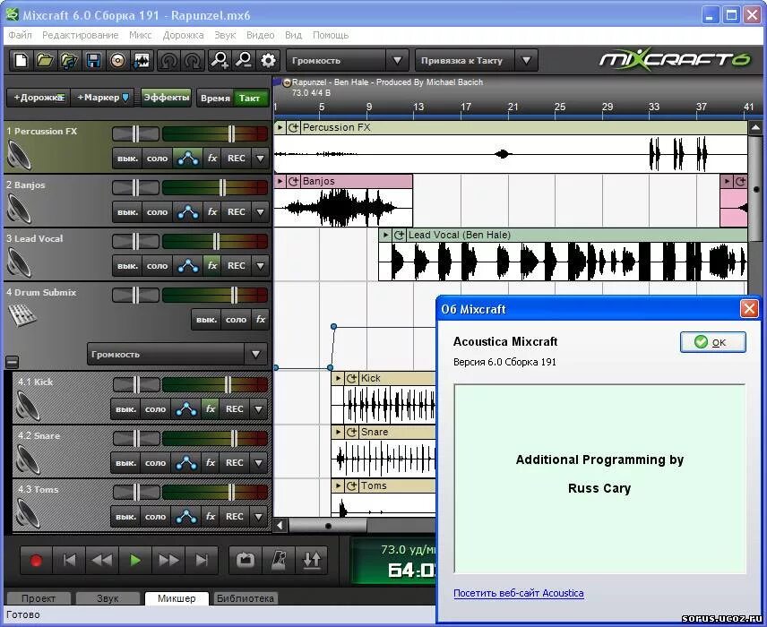Expand the Kick clip triangle
767x627 pixels.
338,378
